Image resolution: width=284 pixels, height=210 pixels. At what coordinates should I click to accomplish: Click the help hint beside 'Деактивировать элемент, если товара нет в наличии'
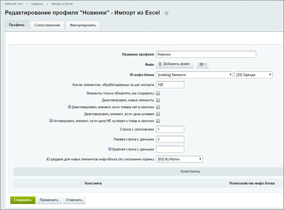coord(69,106)
